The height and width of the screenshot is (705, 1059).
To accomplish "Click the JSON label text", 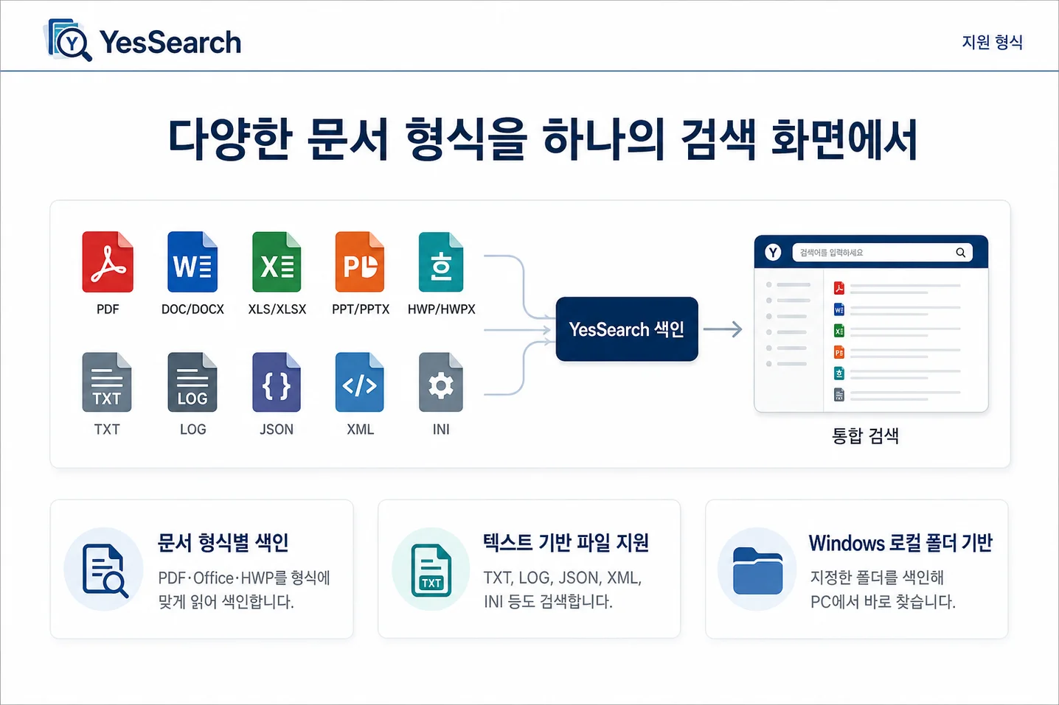I will [277, 429].
